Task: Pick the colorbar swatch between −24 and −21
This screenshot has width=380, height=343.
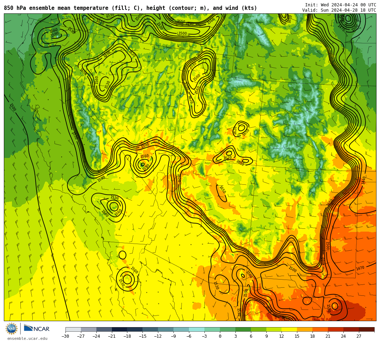Action: pyautogui.click(x=104, y=329)
